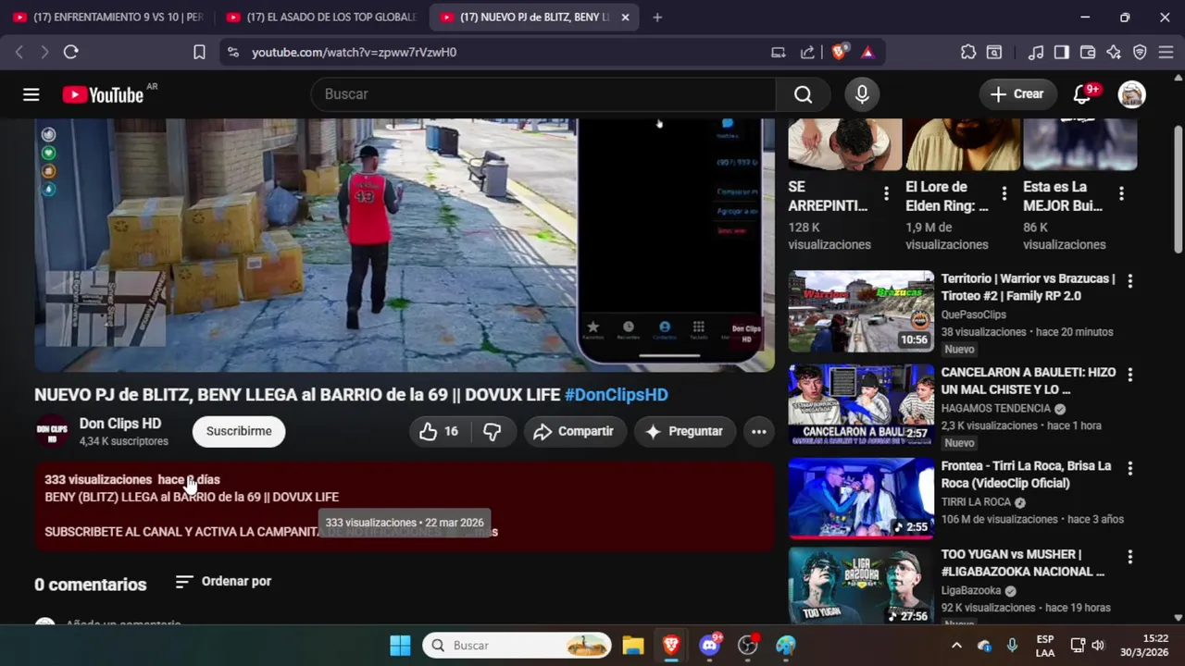Click the page vertical scrollbar
Image resolution: width=1185 pixels, height=666 pixels.
tap(1178, 189)
